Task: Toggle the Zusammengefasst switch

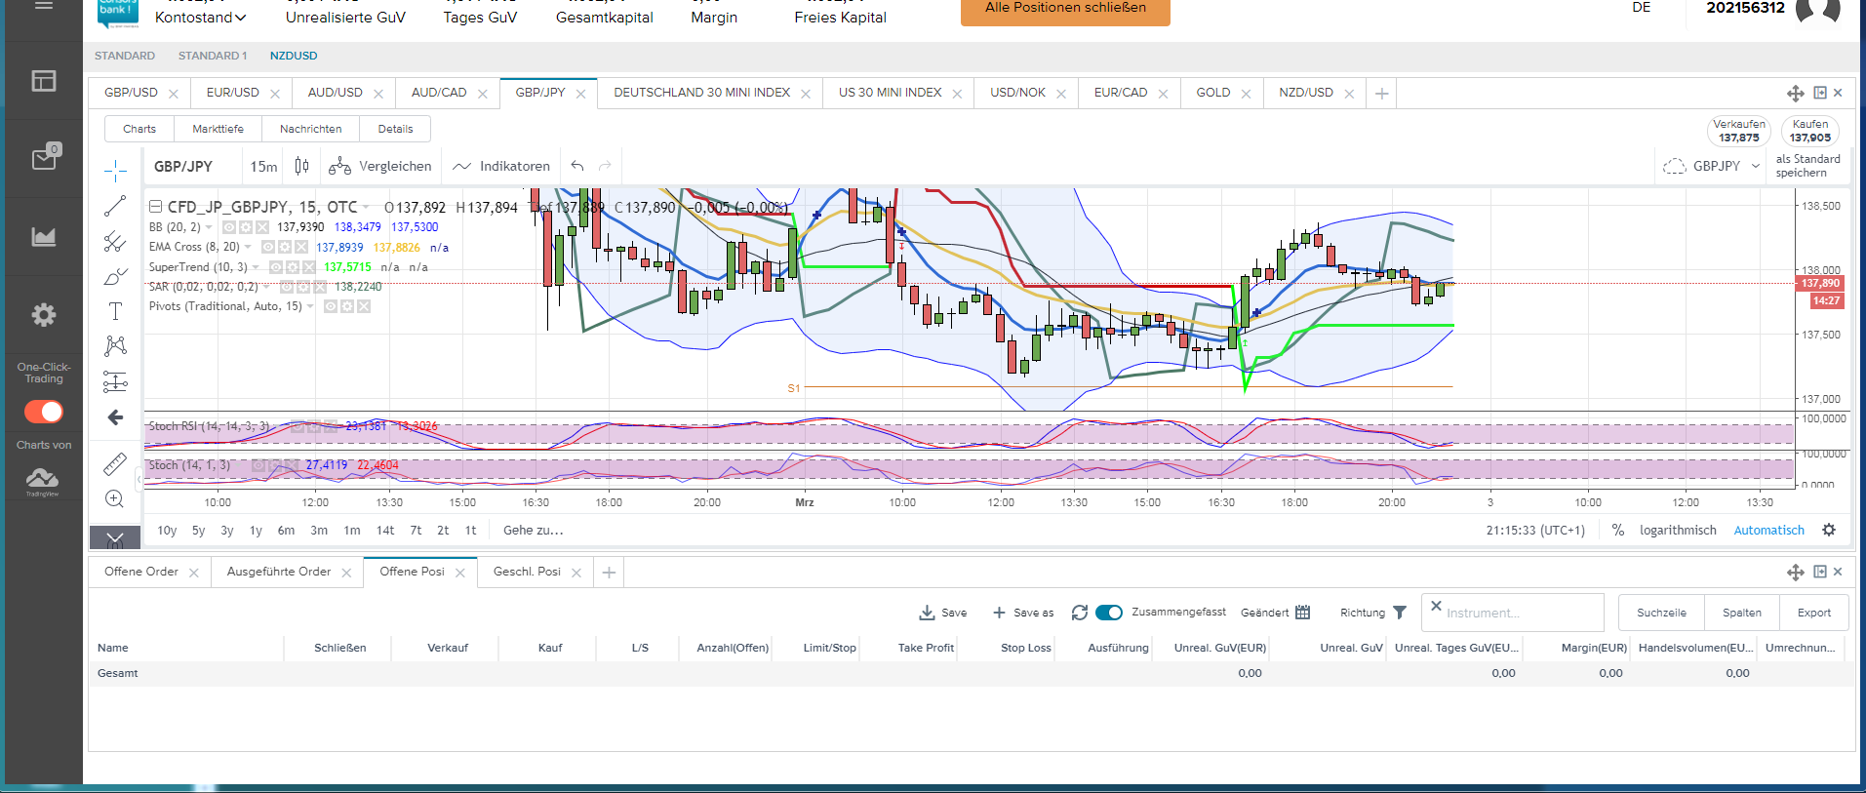Action: tap(1109, 613)
